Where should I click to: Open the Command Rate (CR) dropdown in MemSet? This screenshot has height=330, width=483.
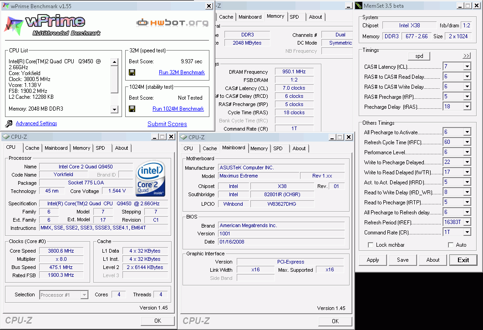point(467,232)
